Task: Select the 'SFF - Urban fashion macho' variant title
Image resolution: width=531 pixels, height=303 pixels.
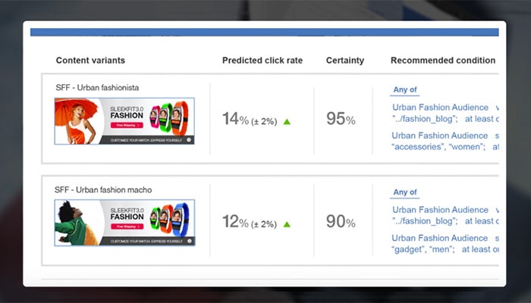Action: [102, 189]
